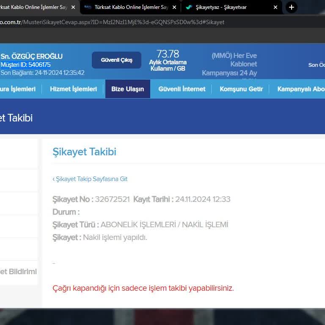The width and height of the screenshot is (325, 325).
Task: Open Hizmet İşlemleri menu
Action: (x=73, y=89)
